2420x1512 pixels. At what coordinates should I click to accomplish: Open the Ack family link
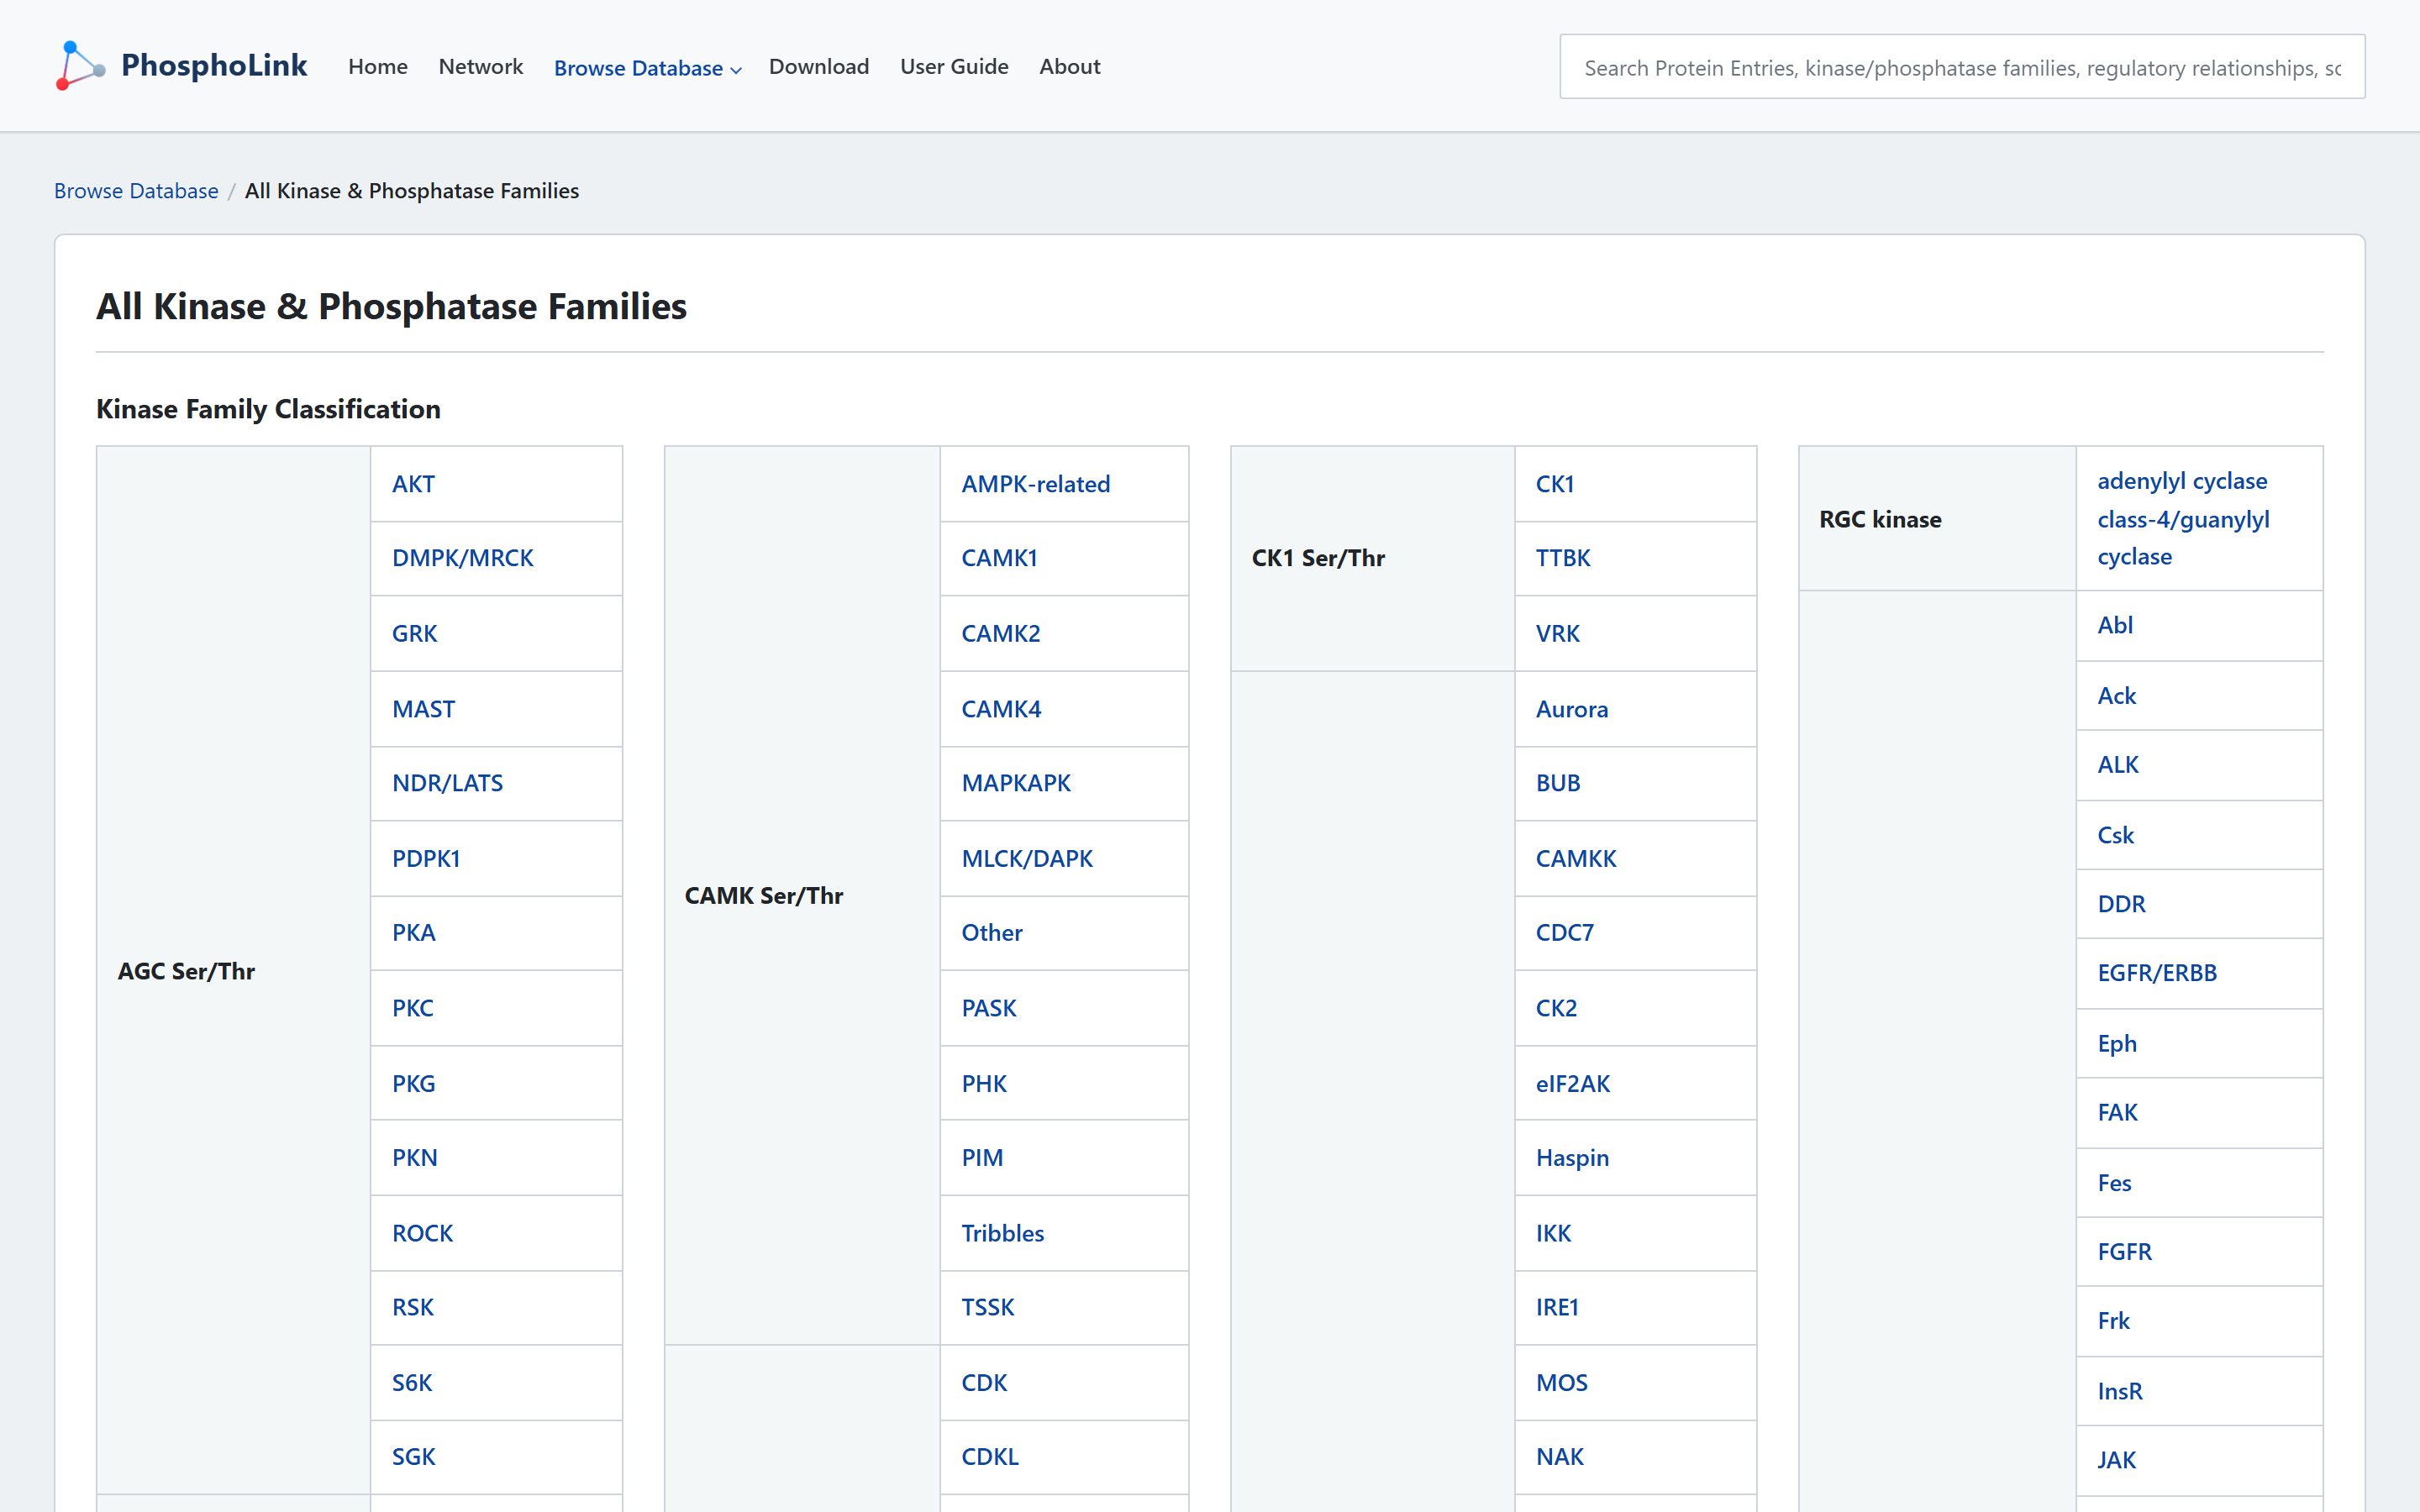2116,696
